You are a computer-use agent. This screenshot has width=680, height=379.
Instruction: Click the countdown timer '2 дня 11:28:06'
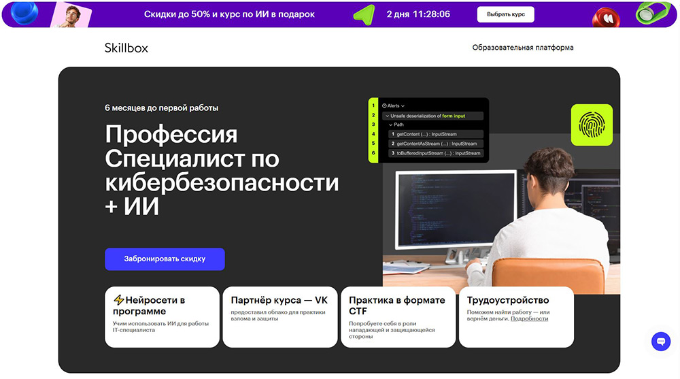point(418,14)
